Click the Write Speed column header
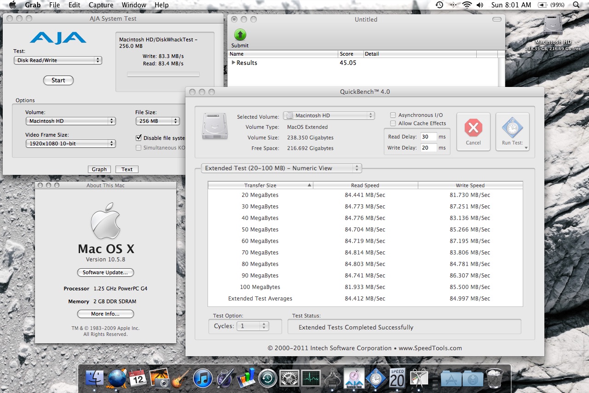589x393 pixels. [x=470, y=185]
